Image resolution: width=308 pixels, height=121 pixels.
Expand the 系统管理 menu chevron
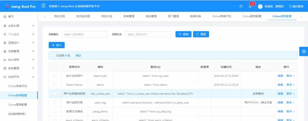[x=33, y=68]
